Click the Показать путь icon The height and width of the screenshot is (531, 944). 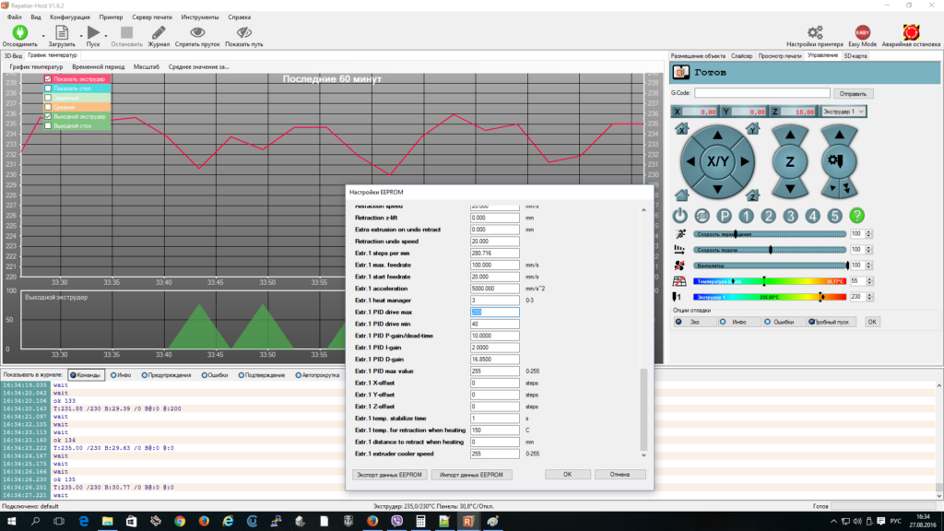point(243,32)
